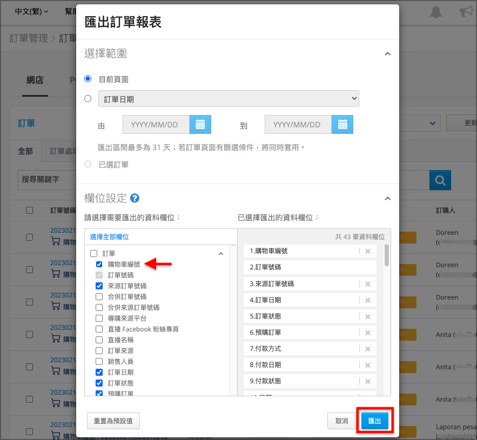This screenshot has height=440, width=477.
Task: Open the 訂單日期 date type dropdown
Action: coord(229,98)
